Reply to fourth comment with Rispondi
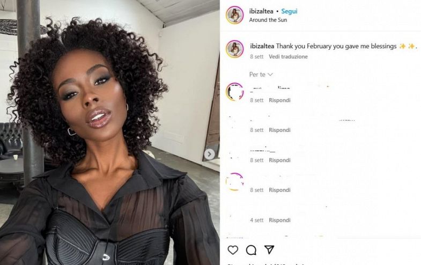The width and height of the screenshot is (421, 265). pyautogui.click(x=279, y=190)
